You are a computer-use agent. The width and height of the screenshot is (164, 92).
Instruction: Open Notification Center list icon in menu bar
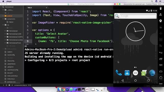pyautogui.click(x=160, y=1)
